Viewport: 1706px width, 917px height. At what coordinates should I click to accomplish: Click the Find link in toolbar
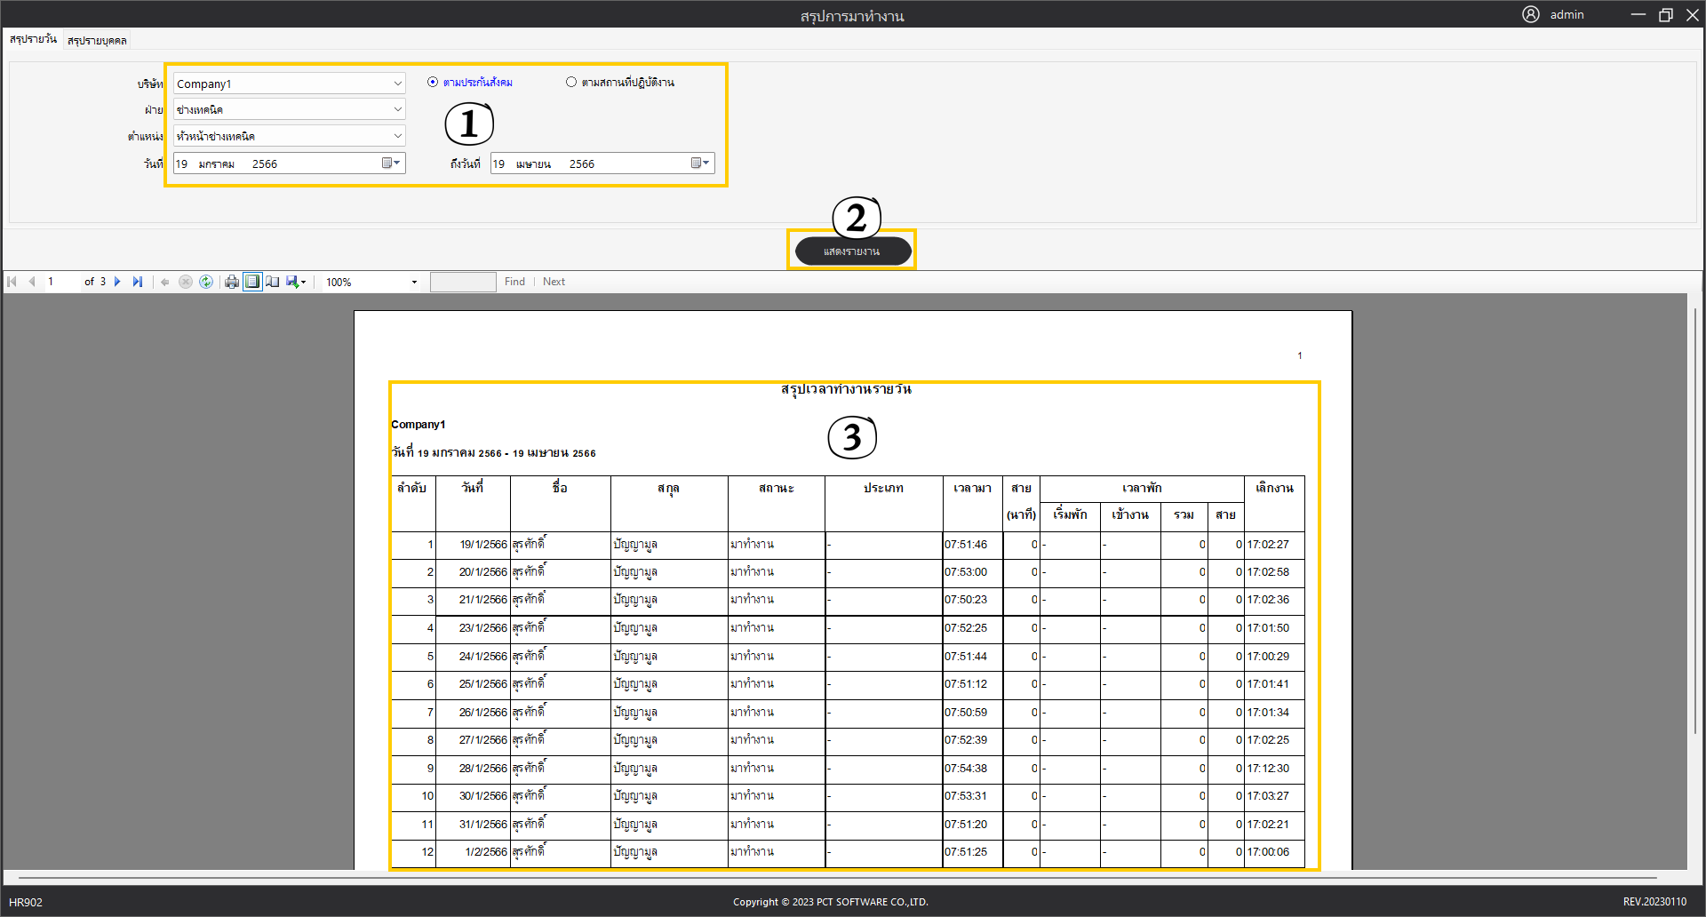click(514, 282)
